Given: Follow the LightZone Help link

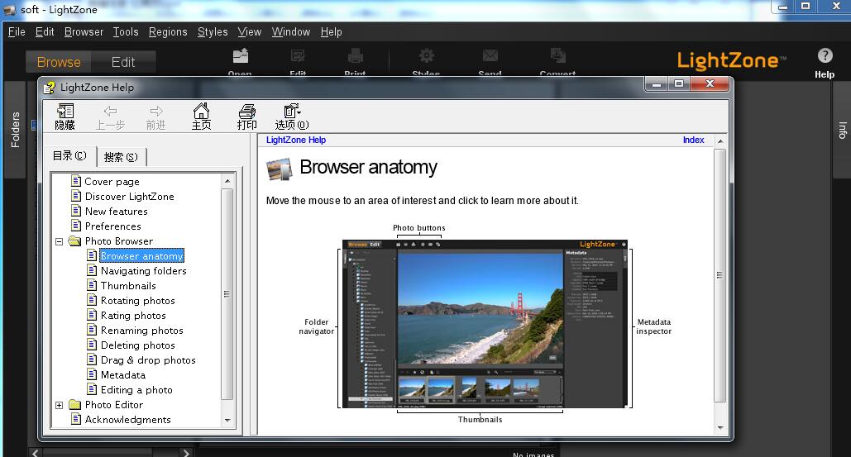Looking at the screenshot, I should (x=296, y=140).
